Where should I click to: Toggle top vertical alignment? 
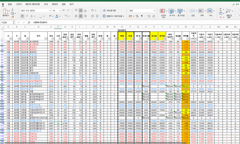click(76, 10)
